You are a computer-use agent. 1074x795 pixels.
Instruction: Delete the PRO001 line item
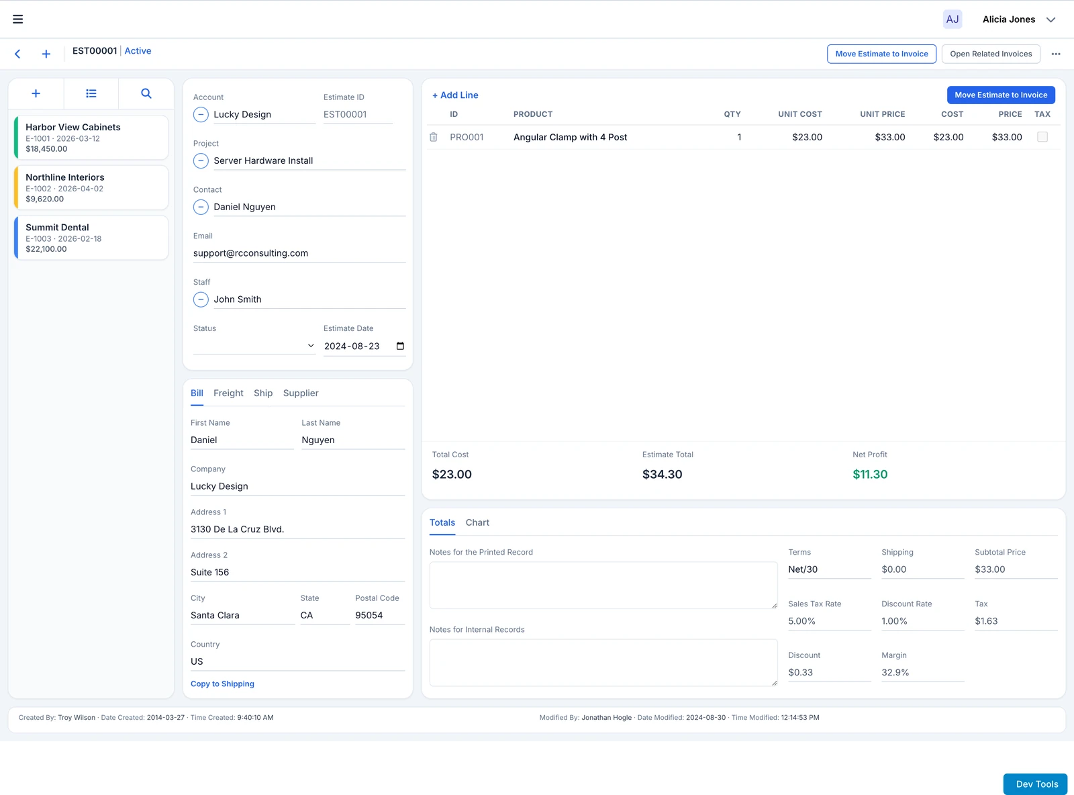(x=434, y=137)
